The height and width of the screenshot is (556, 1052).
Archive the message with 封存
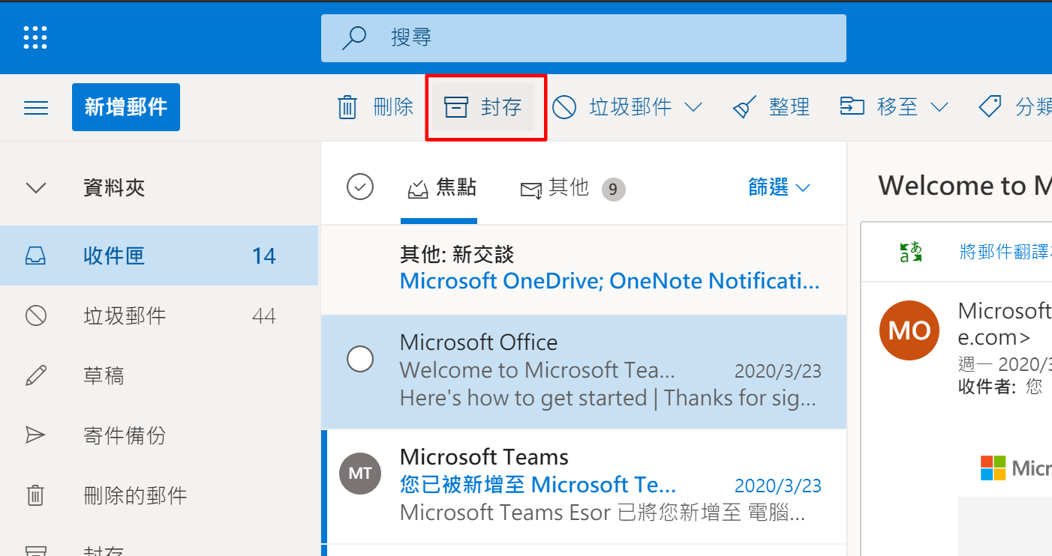[483, 107]
